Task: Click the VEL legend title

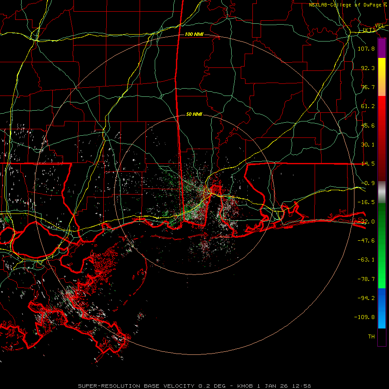Action: pyautogui.click(x=380, y=26)
